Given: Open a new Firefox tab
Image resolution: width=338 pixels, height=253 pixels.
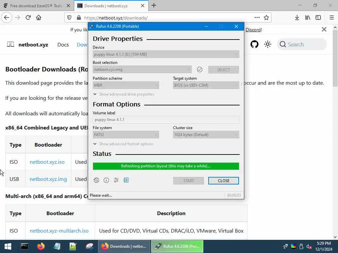Looking at the screenshot, I should tap(154, 5).
